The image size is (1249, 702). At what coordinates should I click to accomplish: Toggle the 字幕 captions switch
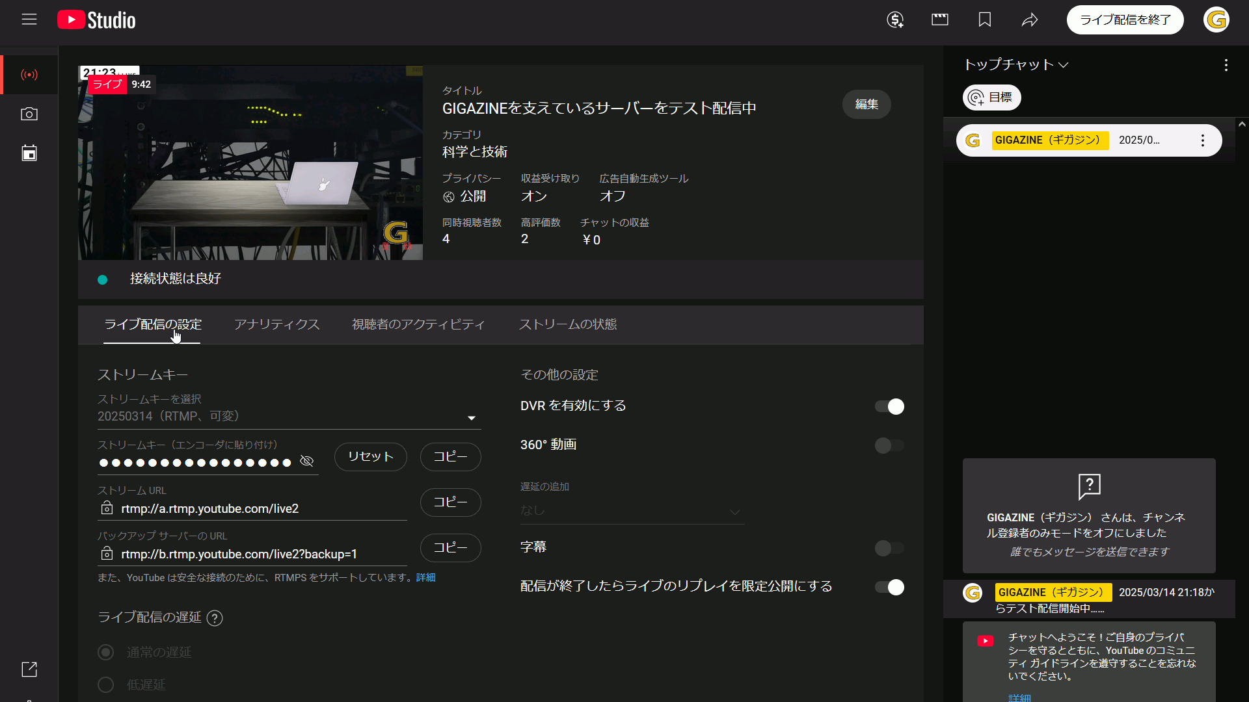(889, 548)
